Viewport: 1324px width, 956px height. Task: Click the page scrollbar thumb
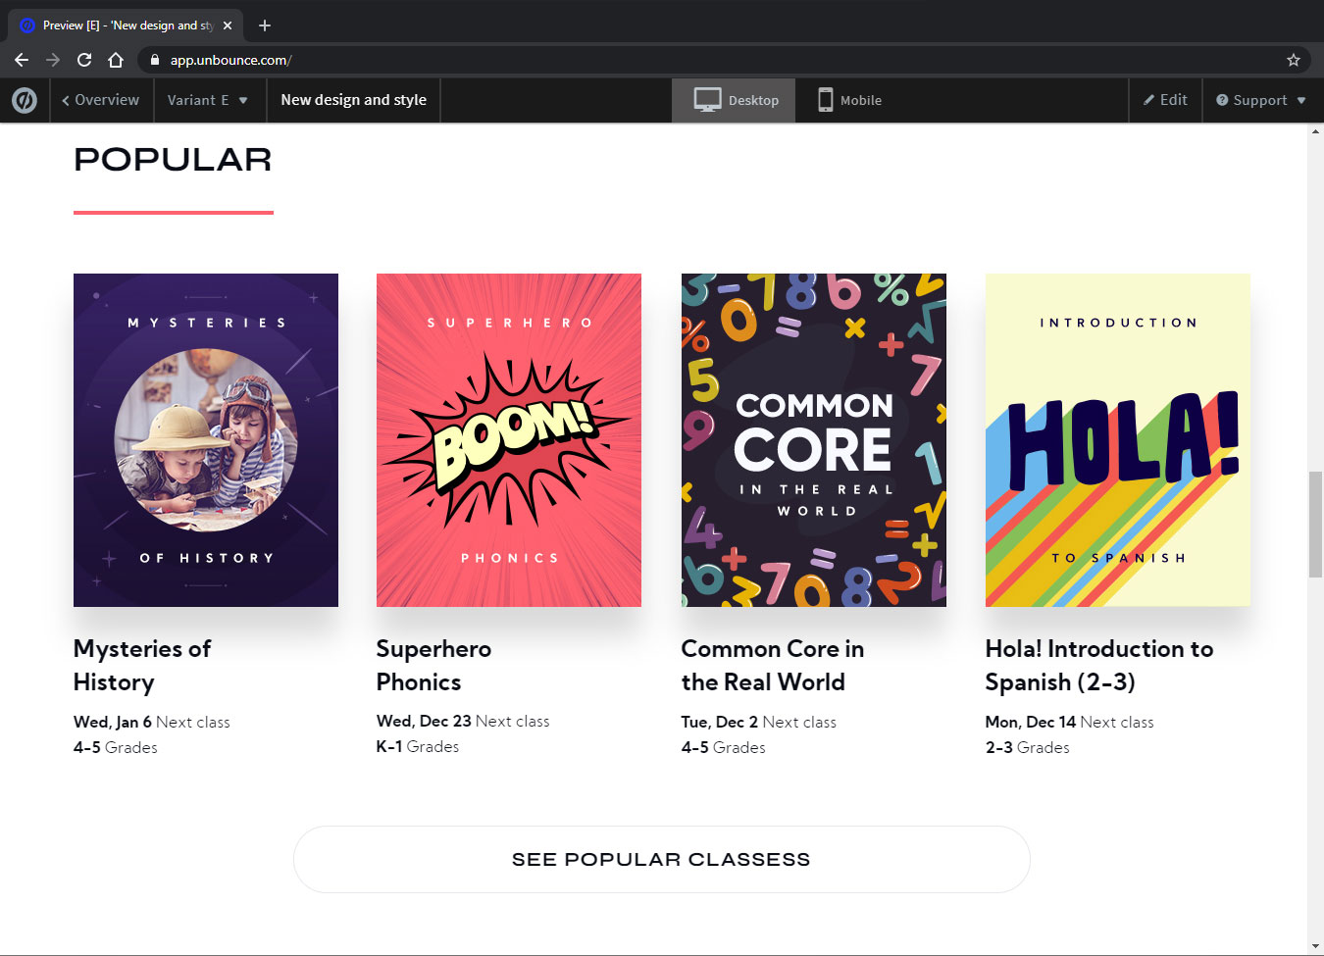1315,525
